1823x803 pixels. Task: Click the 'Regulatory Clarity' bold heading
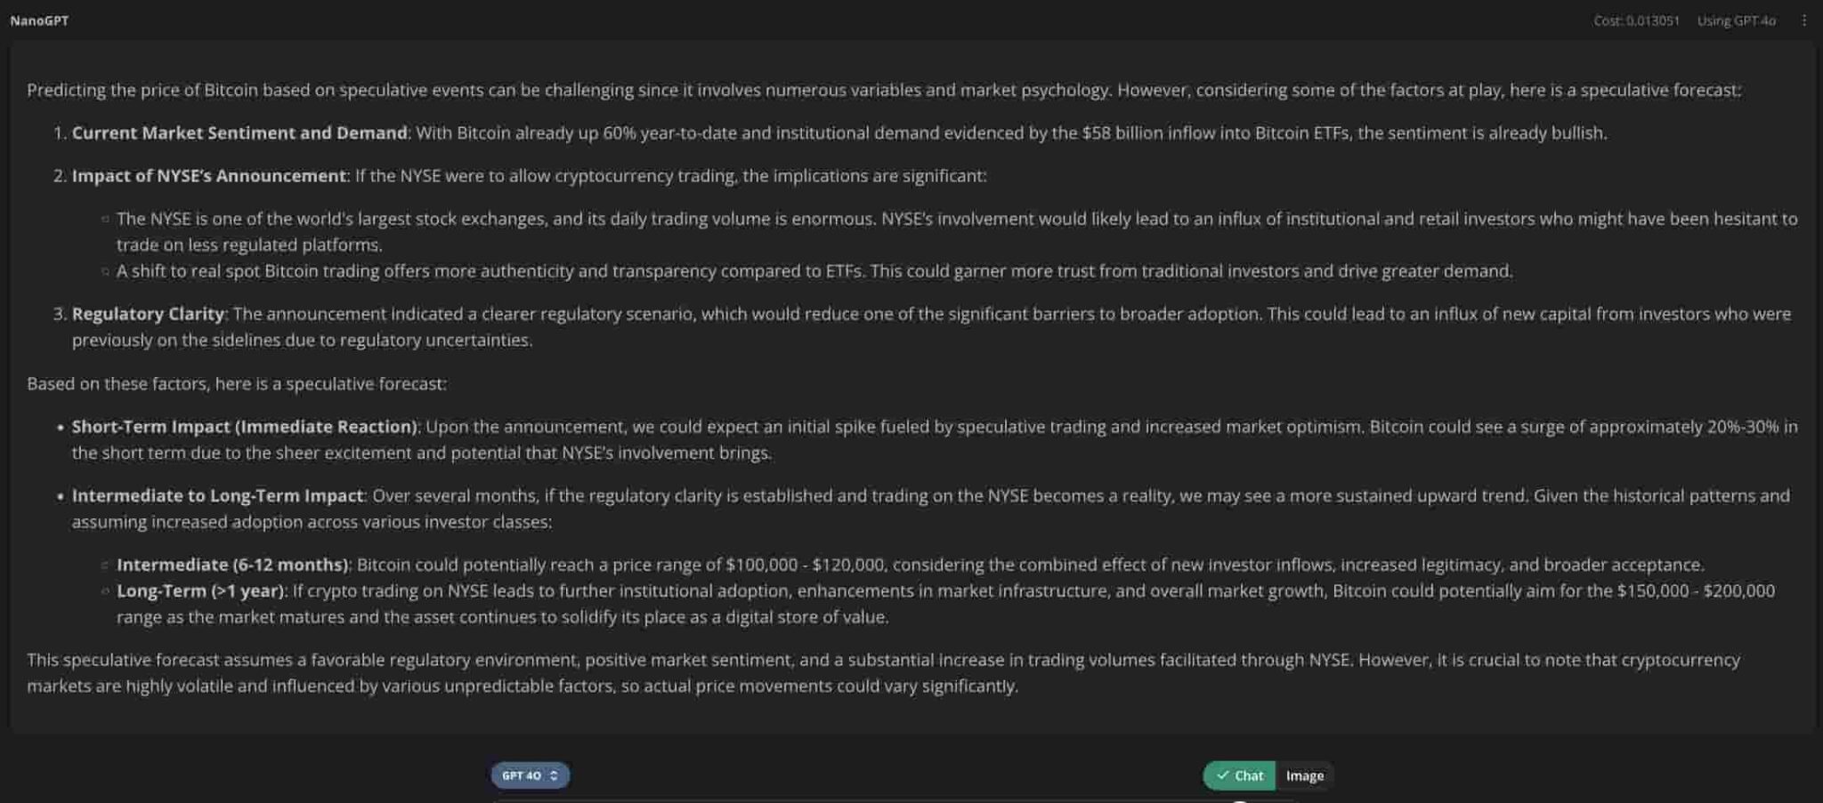148,314
